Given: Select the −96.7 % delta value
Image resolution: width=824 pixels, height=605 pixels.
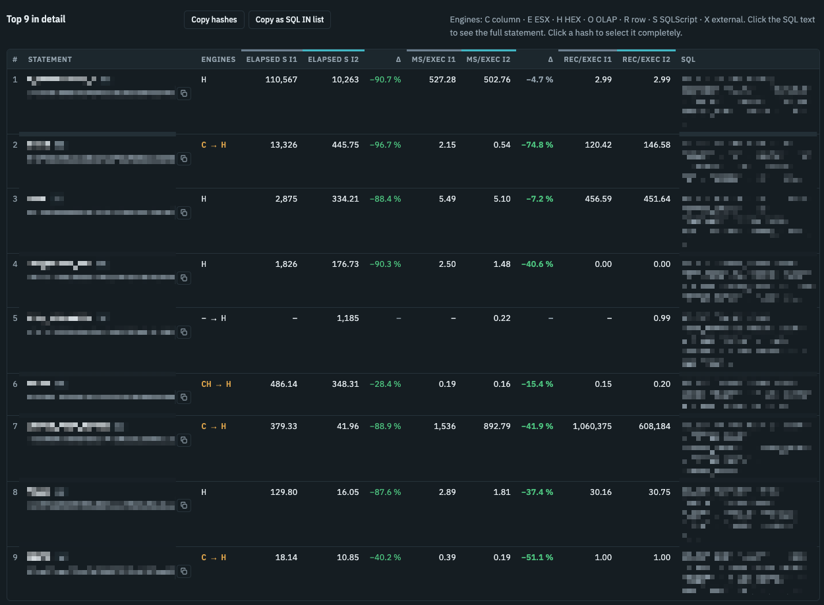Looking at the screenshot, I should click(385, 144).
